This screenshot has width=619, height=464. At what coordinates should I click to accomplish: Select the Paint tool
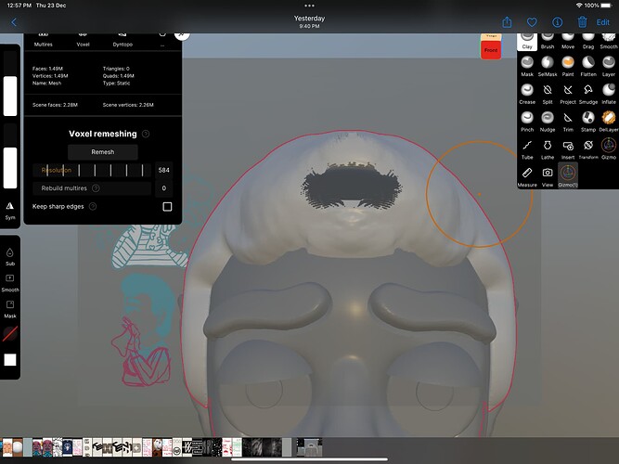tap(568, 66)
